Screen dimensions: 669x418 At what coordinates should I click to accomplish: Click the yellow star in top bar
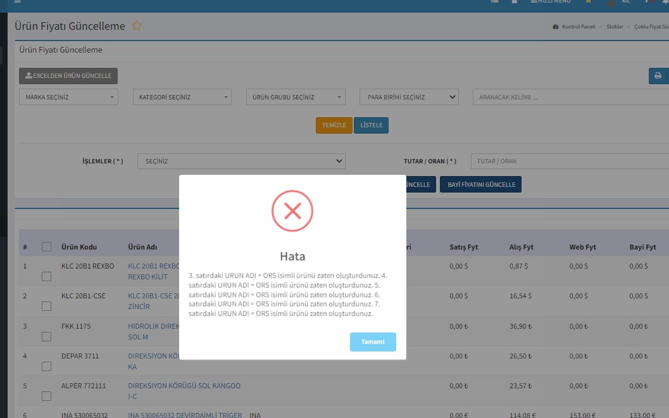(588, 2)
